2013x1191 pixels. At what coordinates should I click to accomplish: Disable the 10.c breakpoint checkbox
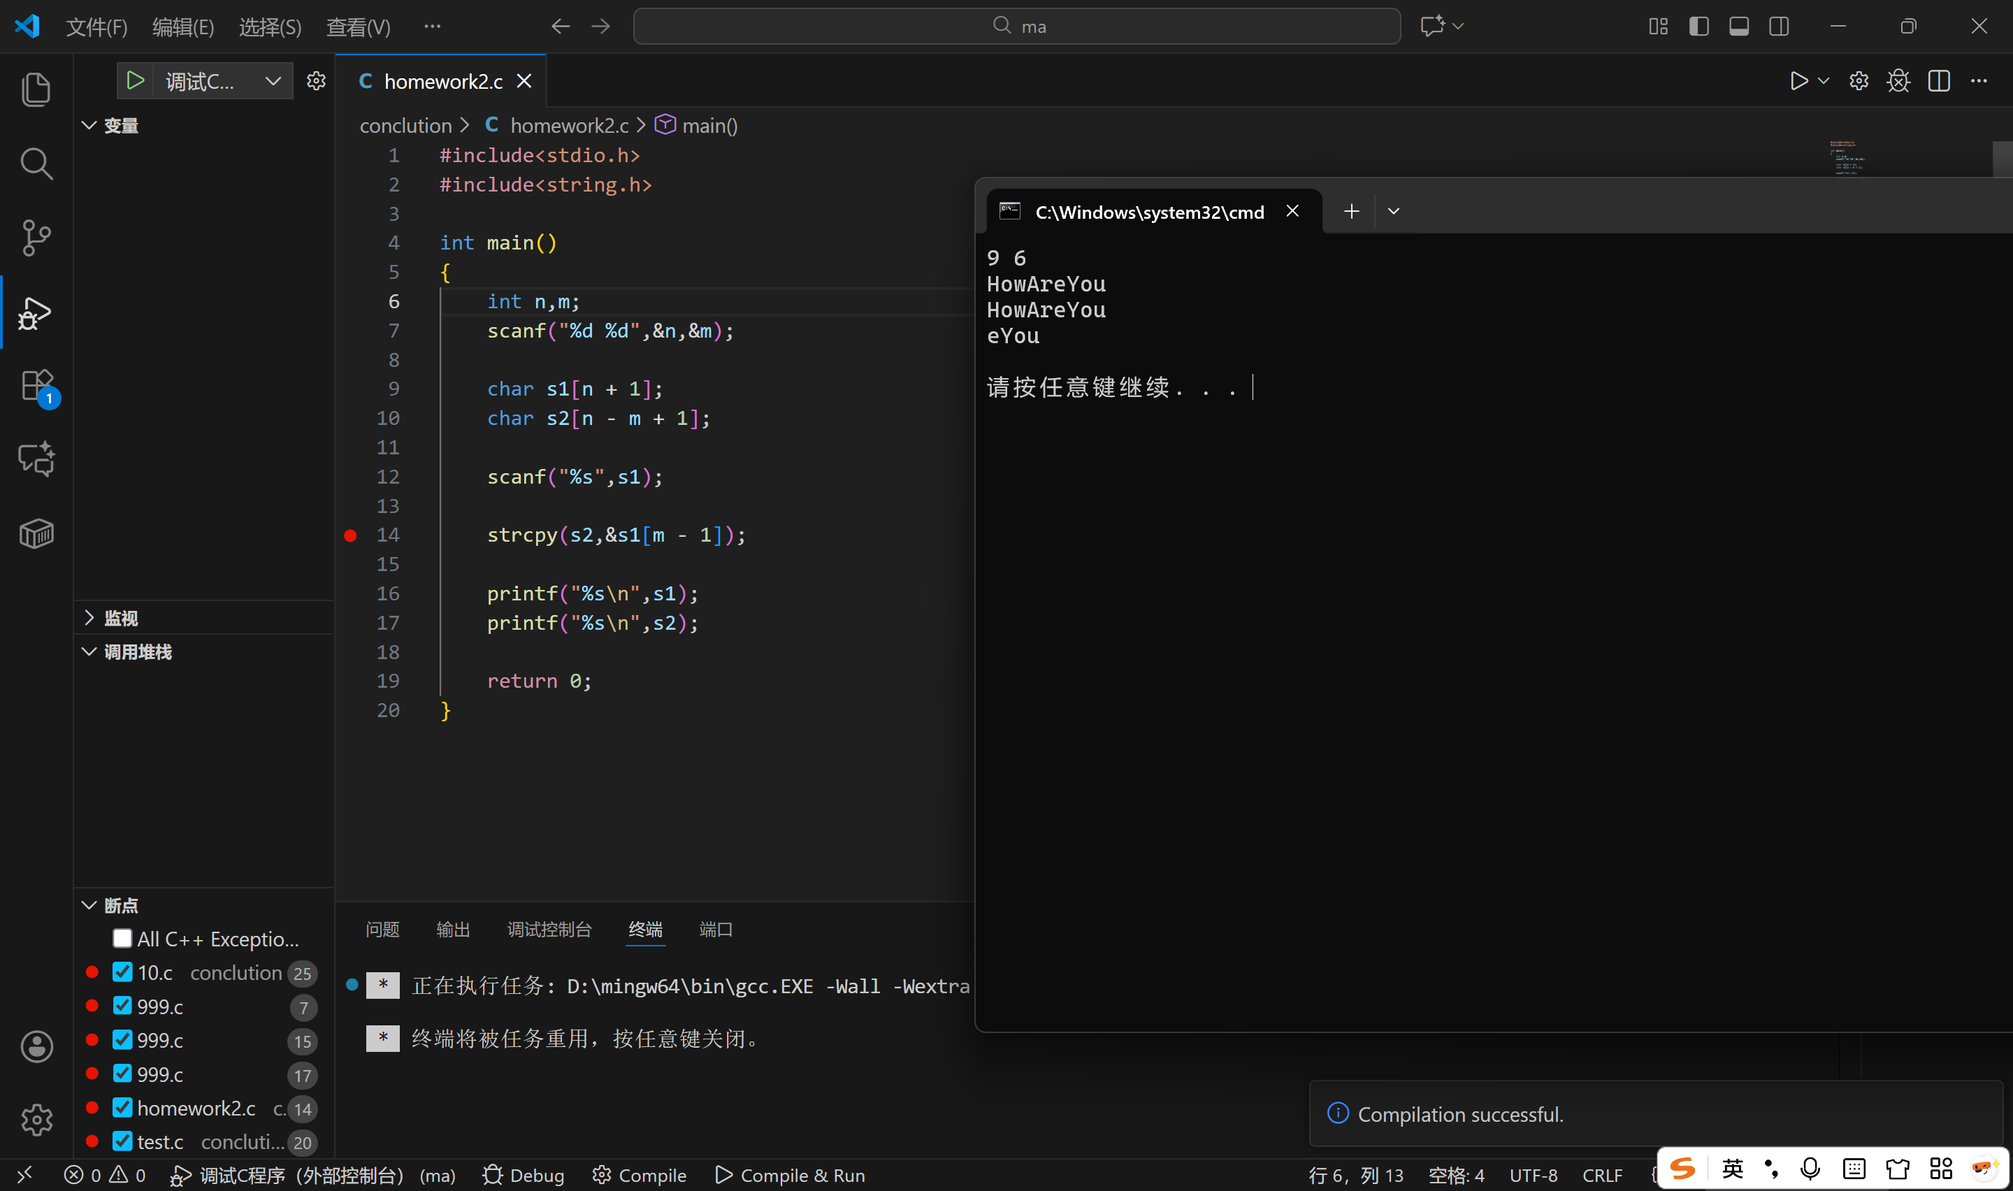pyautogui.click(x=123, y=972)
